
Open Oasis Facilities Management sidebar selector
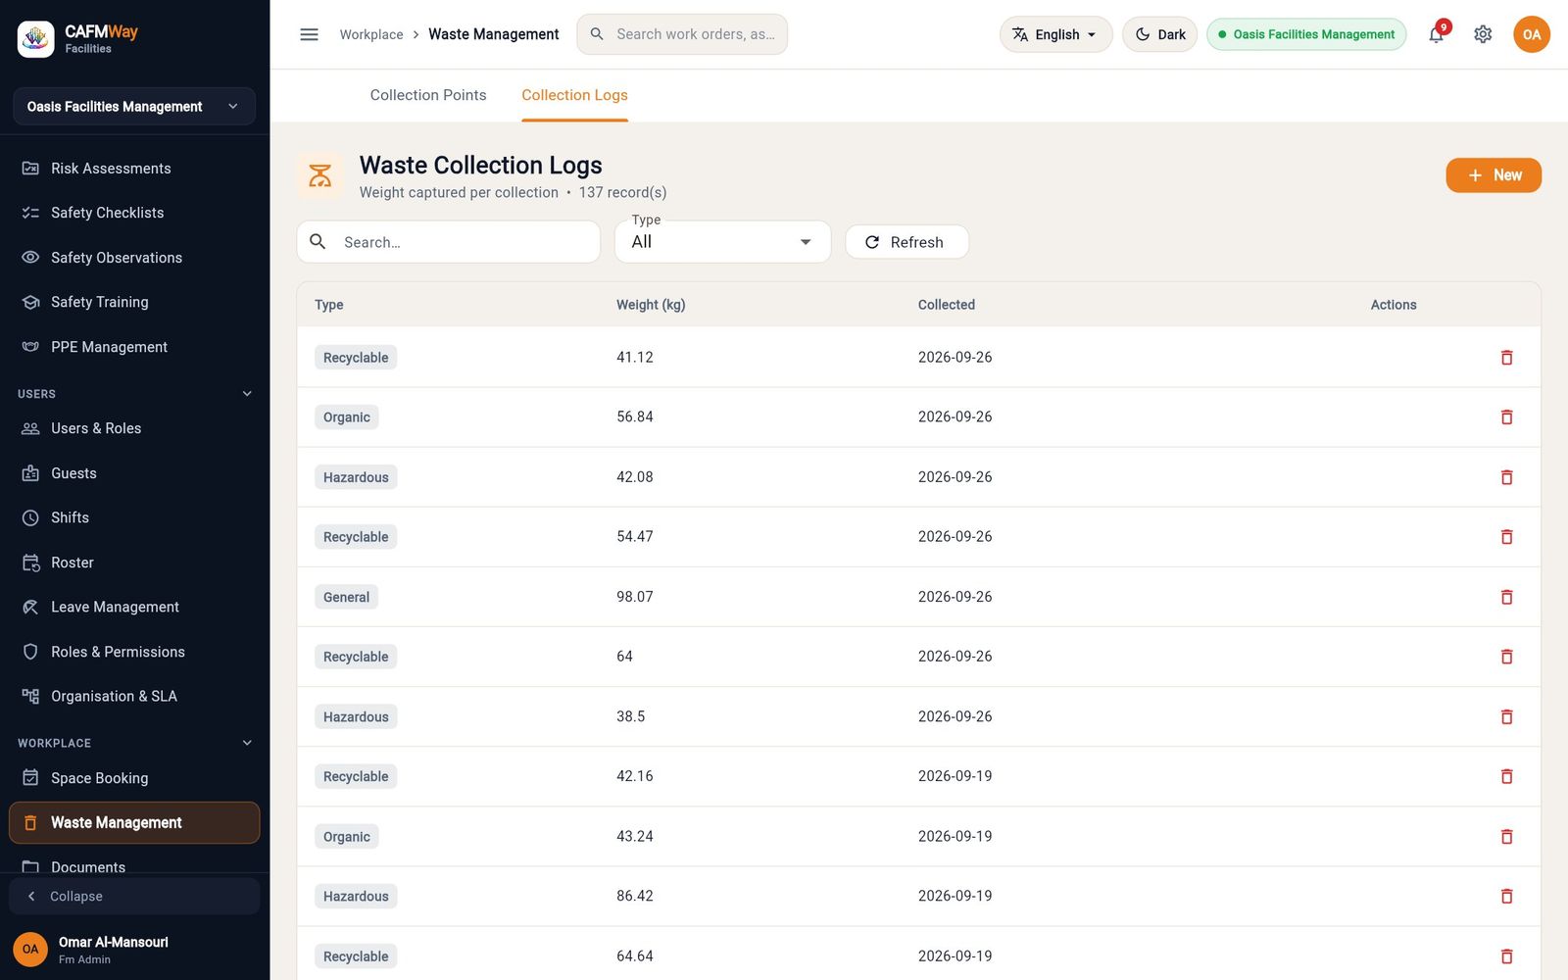tap(134, 106)
